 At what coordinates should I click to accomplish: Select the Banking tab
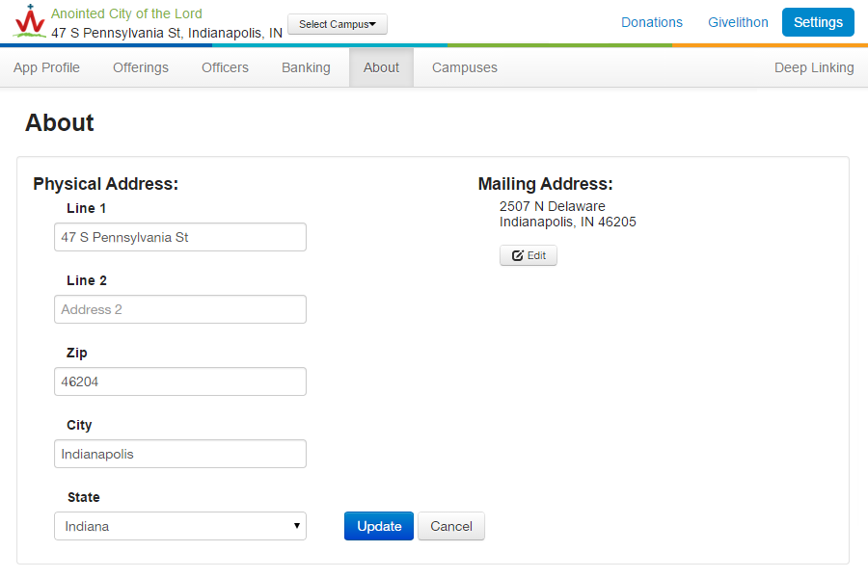coord(306,67)
